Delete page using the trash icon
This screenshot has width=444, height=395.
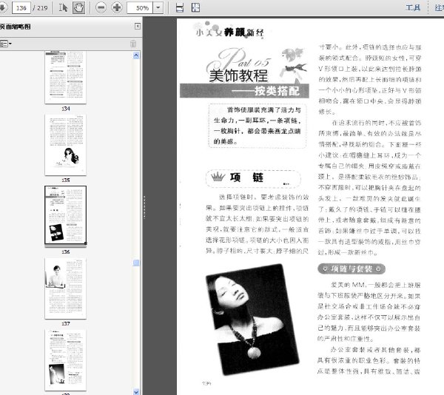132,44
